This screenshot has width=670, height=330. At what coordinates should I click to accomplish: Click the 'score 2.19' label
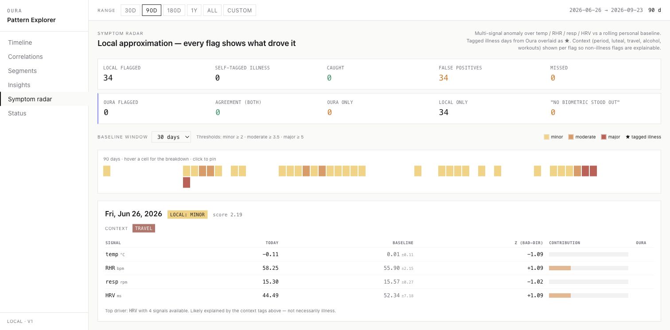pyautogui.click(x=227, y=215)
